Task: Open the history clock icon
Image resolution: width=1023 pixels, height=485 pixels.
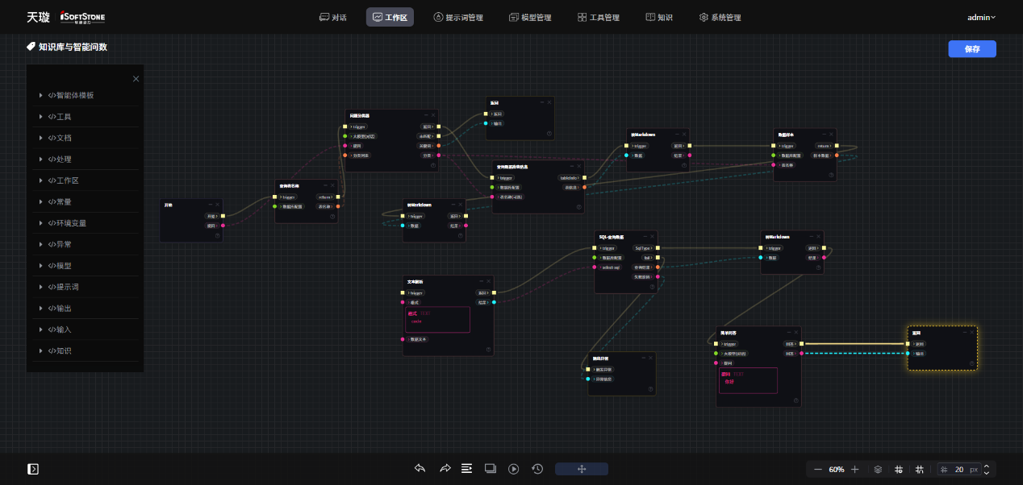Action: tap(537, 469)
